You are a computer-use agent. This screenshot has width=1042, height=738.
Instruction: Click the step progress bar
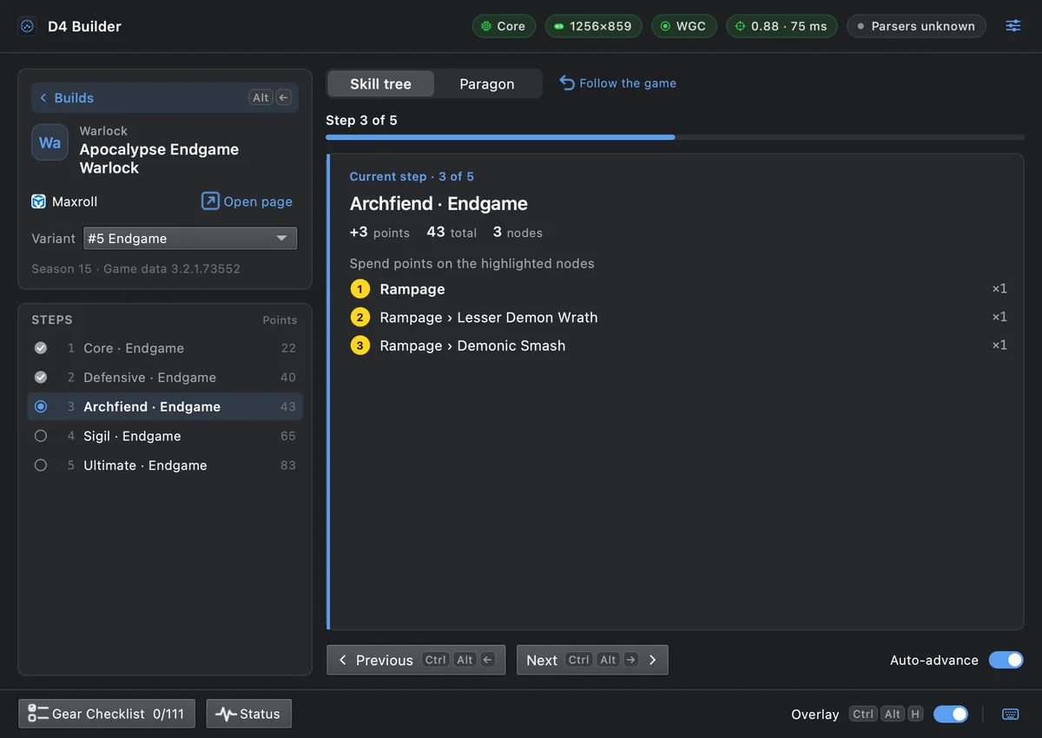[675, 137]
